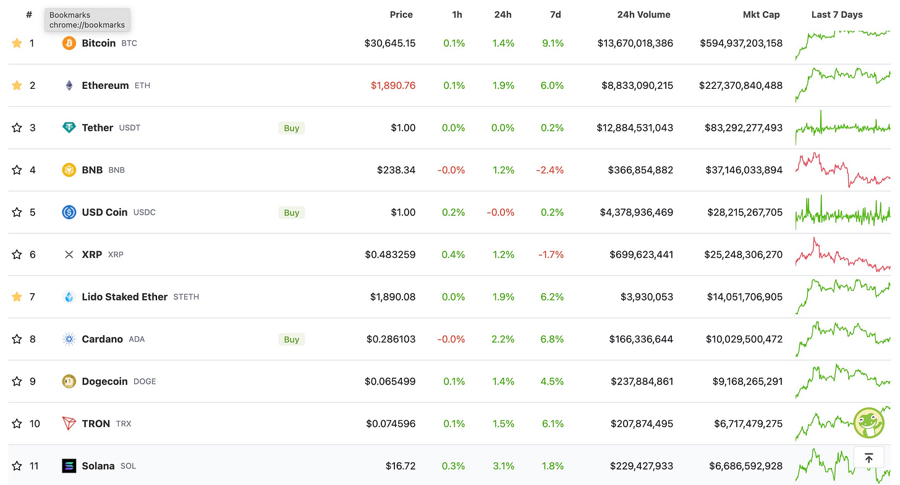
Task: Click the scroll-to-top arrow button
Action: 868,458
